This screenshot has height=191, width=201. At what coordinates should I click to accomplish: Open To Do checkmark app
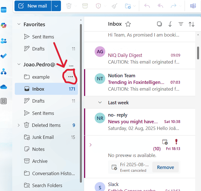click(4, 56)
